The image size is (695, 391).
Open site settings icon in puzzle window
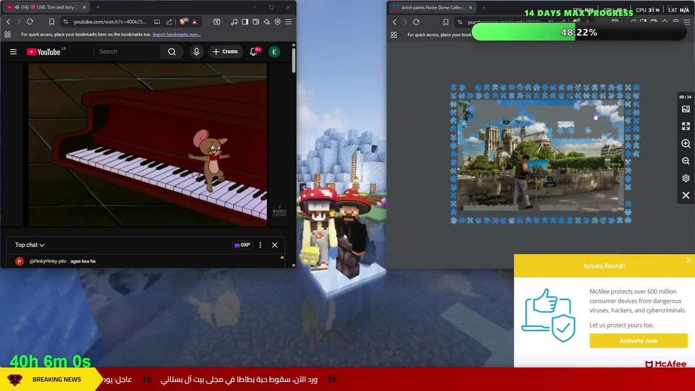[460, 22]
